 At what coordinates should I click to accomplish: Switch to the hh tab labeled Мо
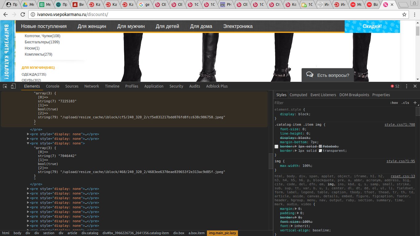356,5
